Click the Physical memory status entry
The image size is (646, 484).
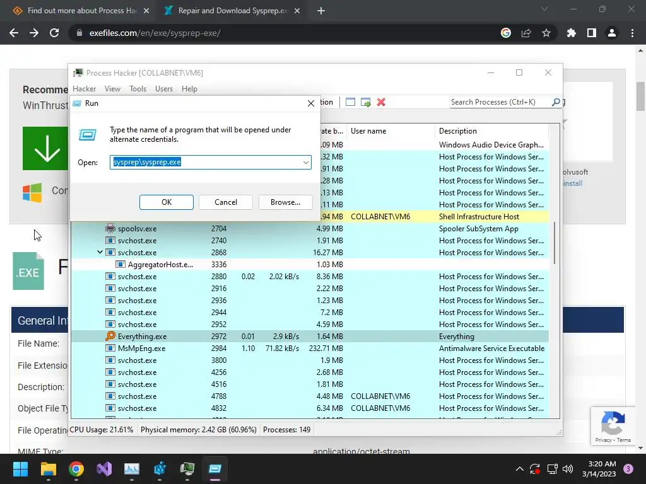(x=199, y=430)
